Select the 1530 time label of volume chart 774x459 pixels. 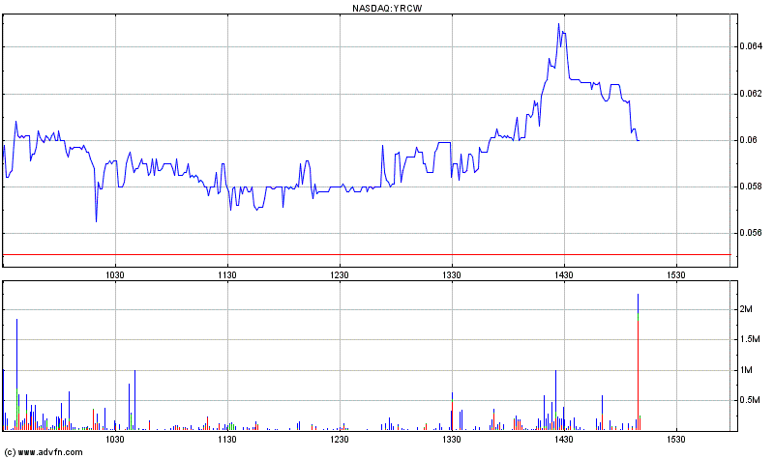(x=675, y=439)
